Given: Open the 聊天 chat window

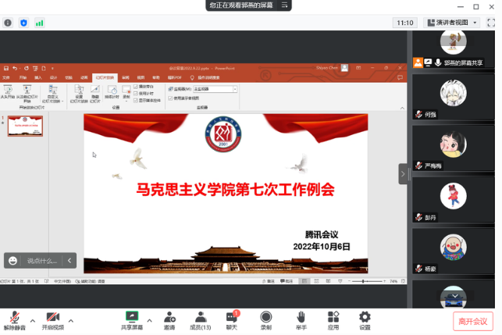Looking at the screenshot, I should coord(232,320).
